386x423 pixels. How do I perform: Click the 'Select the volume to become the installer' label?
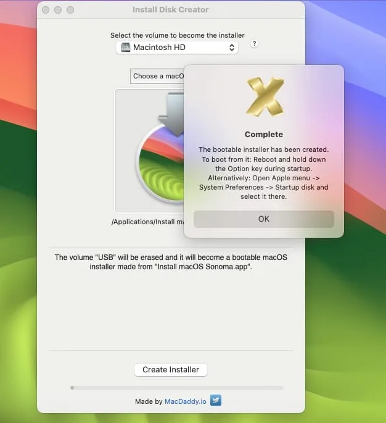coord(177,35)
